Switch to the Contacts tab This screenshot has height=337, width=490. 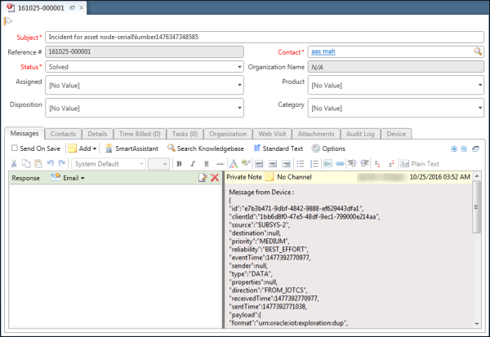coord(63,134)
